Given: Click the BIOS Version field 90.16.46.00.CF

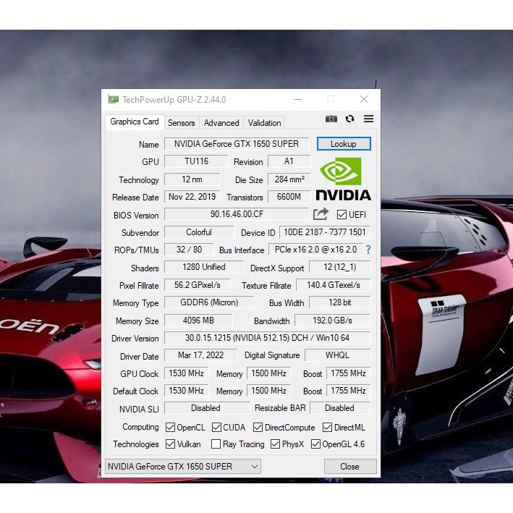Looking at the screenshot, I should (x=237, y=214).
